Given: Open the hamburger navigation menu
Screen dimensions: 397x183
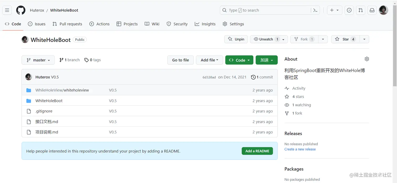Looking at the screenshot, I should point(7,10).
